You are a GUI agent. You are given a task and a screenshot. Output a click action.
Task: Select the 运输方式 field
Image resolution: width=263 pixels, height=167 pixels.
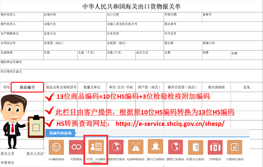[x=75, y=26]
